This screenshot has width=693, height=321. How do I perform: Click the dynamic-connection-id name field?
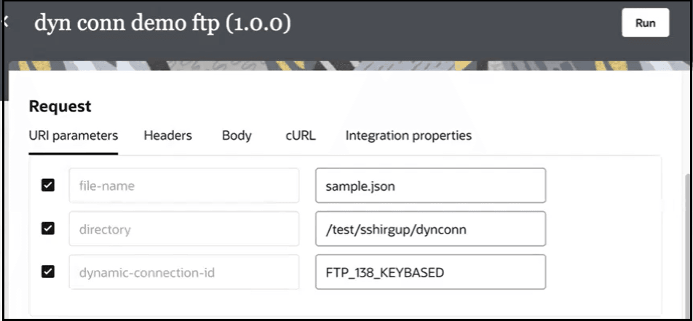[184, 272]
